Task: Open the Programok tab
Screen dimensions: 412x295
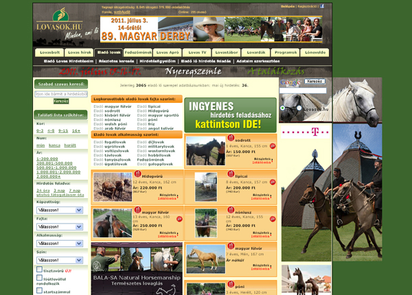Action: coord(286,53)
